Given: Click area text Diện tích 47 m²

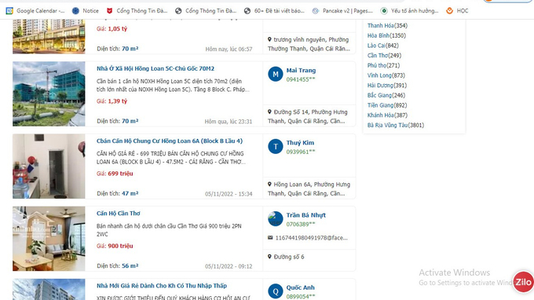Looking at the screenshot, I should [x=118, y=193].
